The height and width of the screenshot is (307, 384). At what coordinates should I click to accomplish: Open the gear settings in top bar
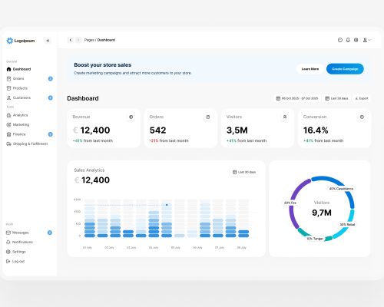pos(356,40)
